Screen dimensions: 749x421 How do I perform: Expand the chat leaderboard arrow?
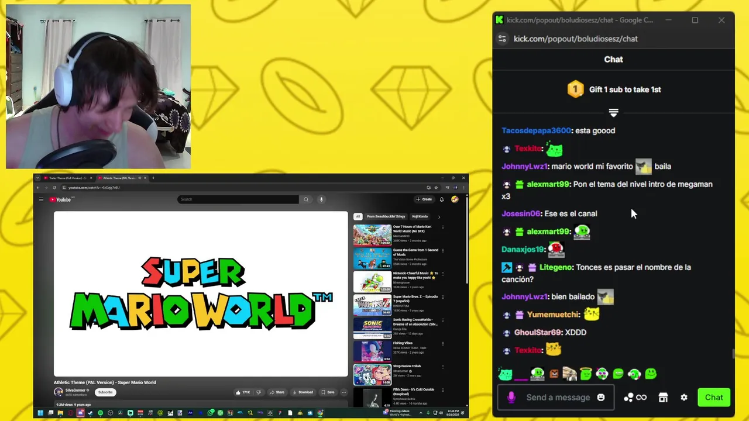pos(613,112)
